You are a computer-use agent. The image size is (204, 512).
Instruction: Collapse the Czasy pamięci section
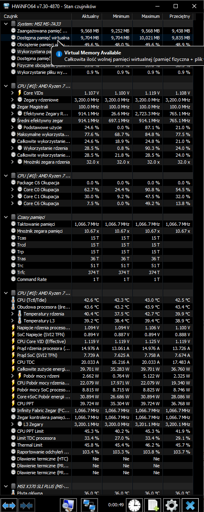pos(5,217)
